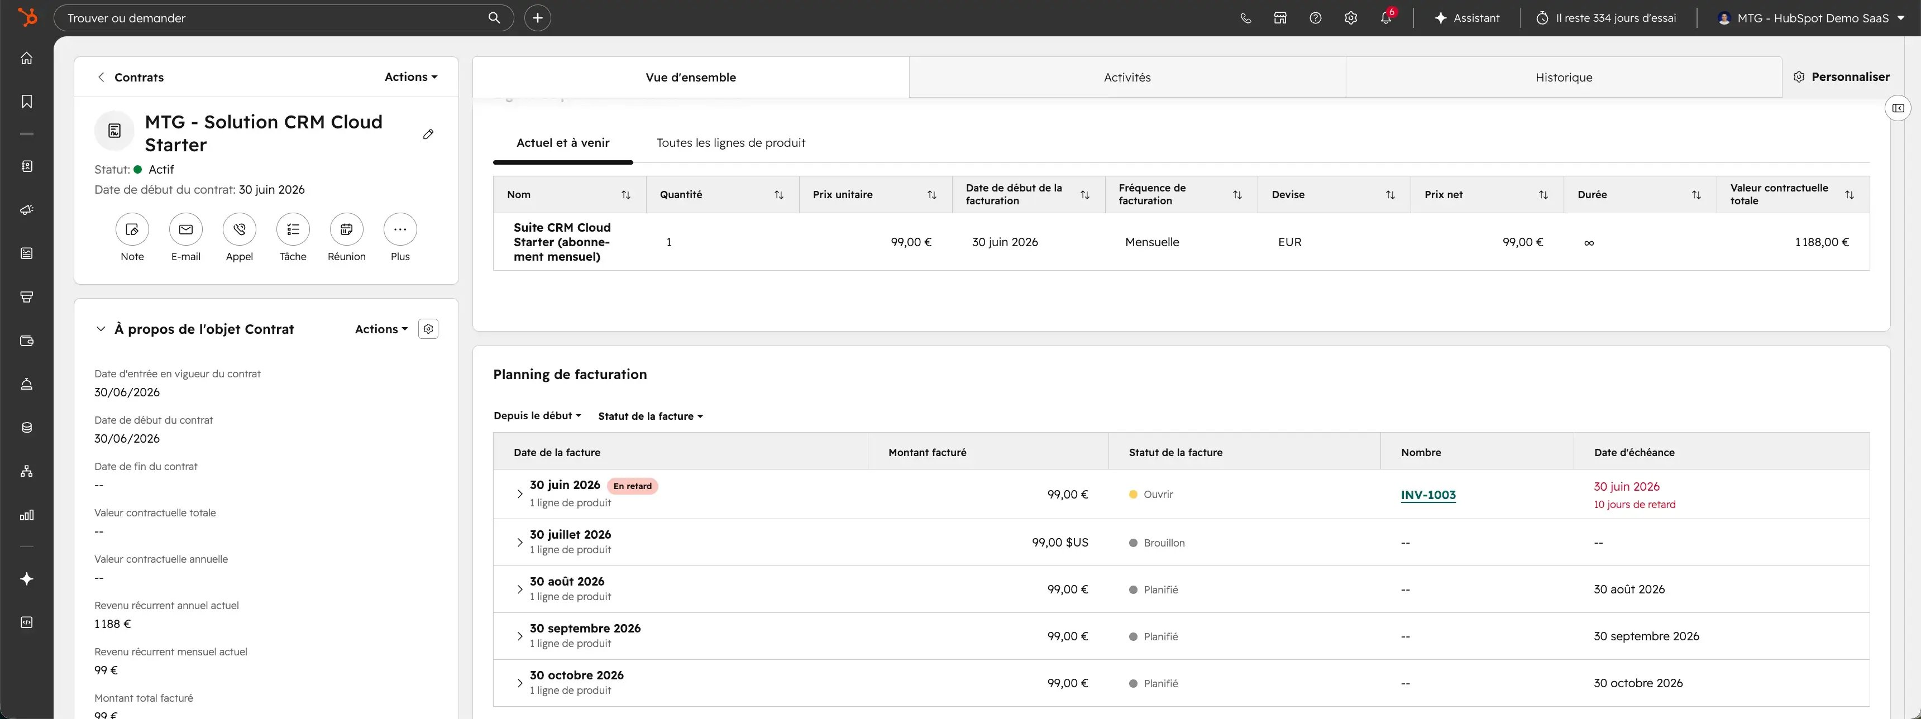Sort by Durée column
The width and height of the screenshot is (1921, 719).
[1696, 194]
